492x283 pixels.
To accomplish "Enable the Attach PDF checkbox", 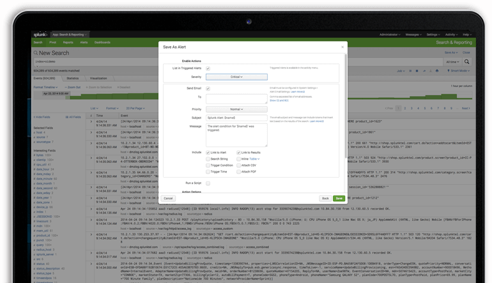I will coord(238,172).
